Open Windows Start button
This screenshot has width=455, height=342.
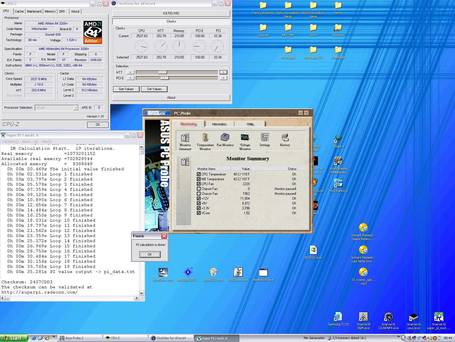click(14, 338)
